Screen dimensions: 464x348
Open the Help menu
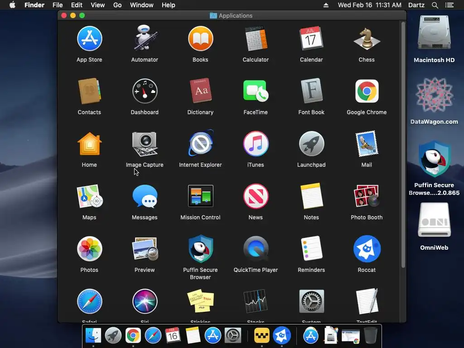point(169,5)
